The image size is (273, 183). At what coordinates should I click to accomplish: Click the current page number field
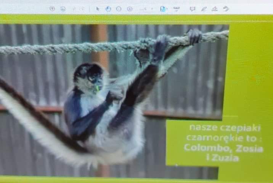point(74,9)
